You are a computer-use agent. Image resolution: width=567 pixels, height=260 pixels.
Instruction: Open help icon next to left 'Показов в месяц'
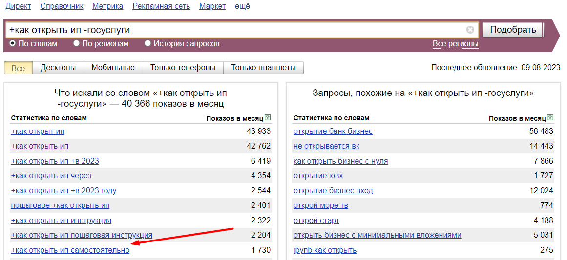[268, 117]
